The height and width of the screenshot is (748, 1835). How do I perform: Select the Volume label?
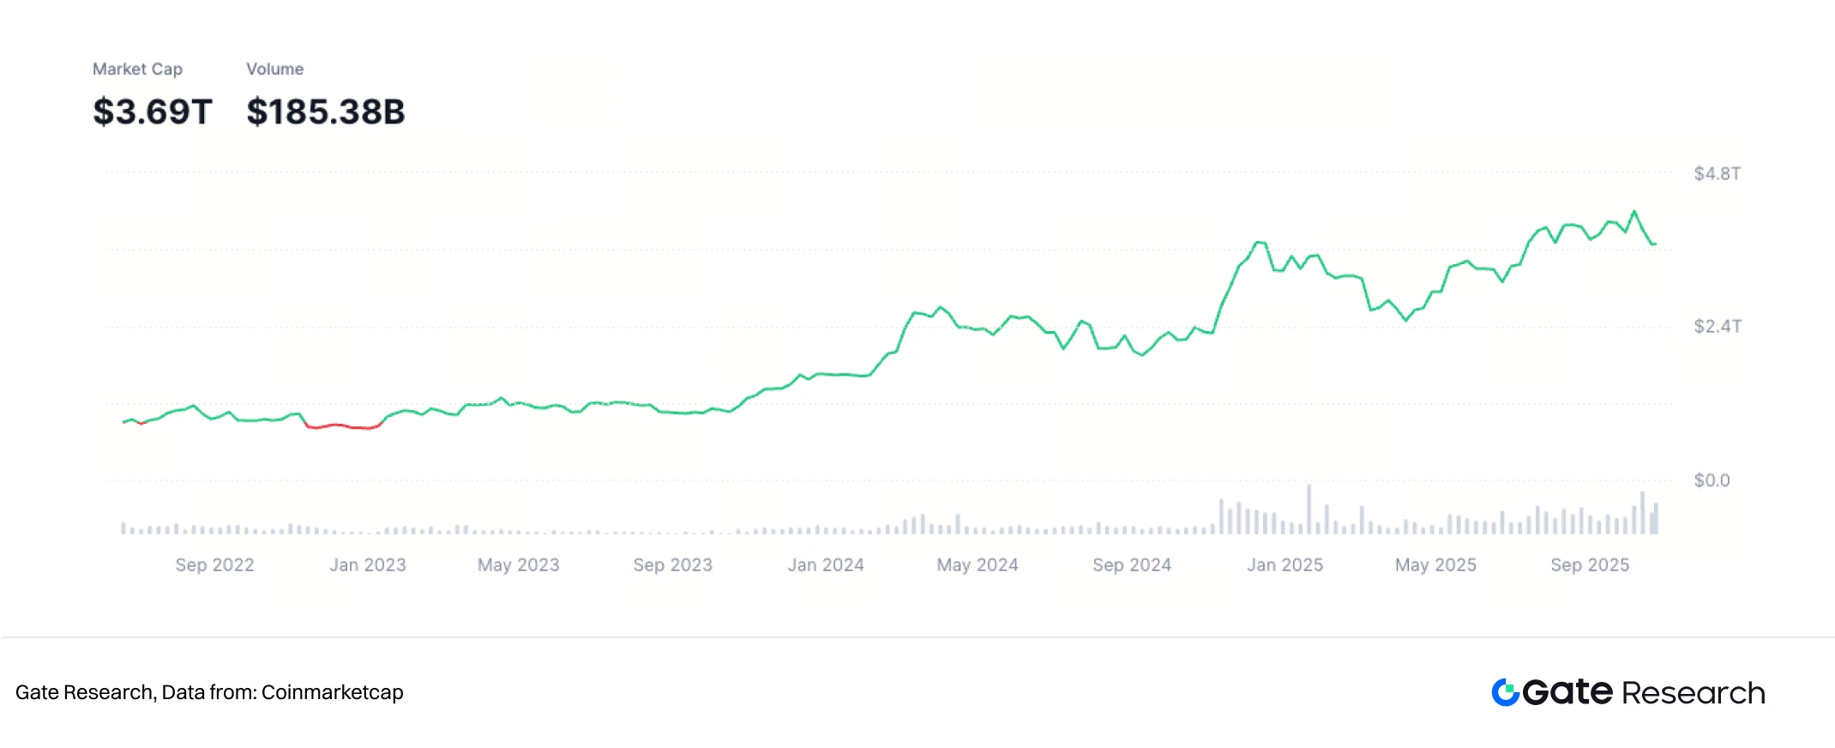274,69
